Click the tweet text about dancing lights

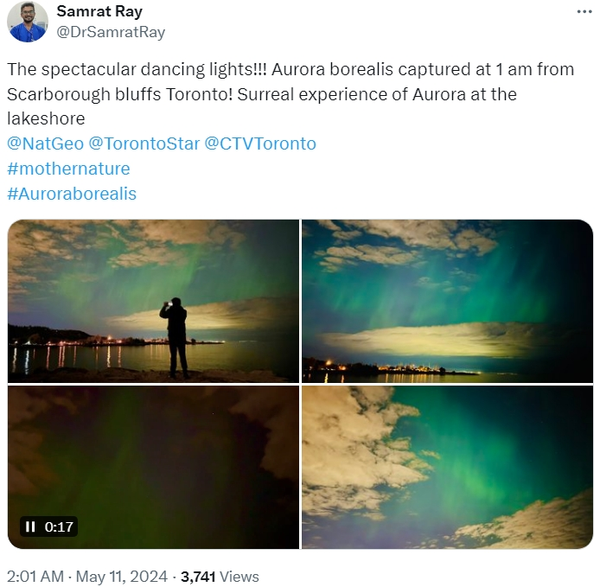tap(290, 94)
